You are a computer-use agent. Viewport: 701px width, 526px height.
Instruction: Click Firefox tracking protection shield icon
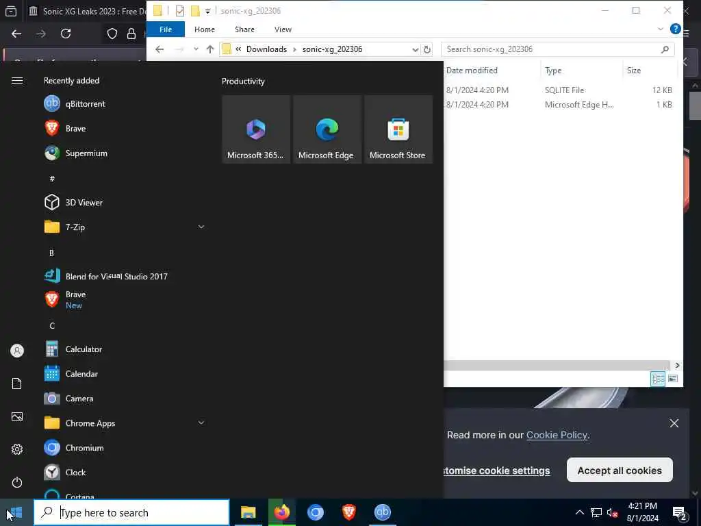pyautogui.click(x=112, y=34)
